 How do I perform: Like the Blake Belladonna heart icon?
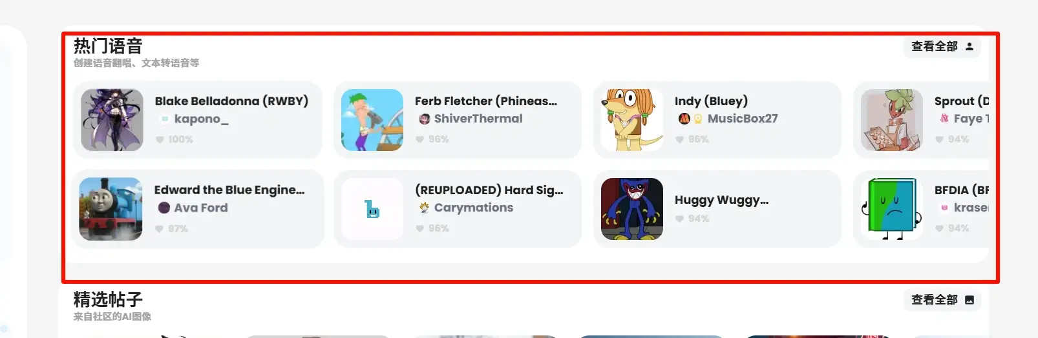point(160,139)
